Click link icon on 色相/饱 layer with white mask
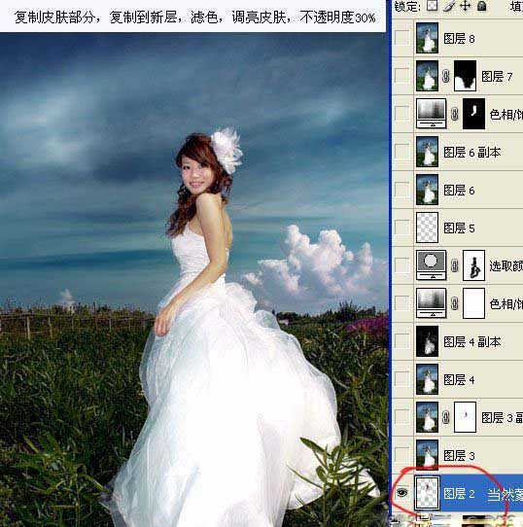 point(454,303)
